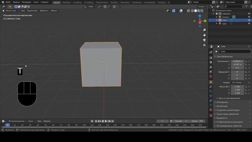Click the outliner search field

[233, 6]
